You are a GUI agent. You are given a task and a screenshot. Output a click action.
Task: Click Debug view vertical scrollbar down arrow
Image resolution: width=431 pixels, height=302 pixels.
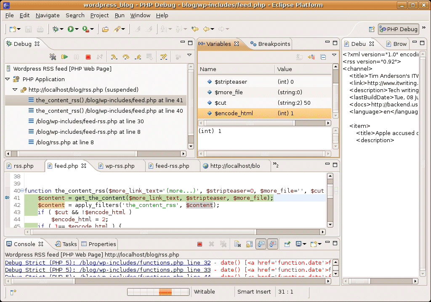coord(191,146)
